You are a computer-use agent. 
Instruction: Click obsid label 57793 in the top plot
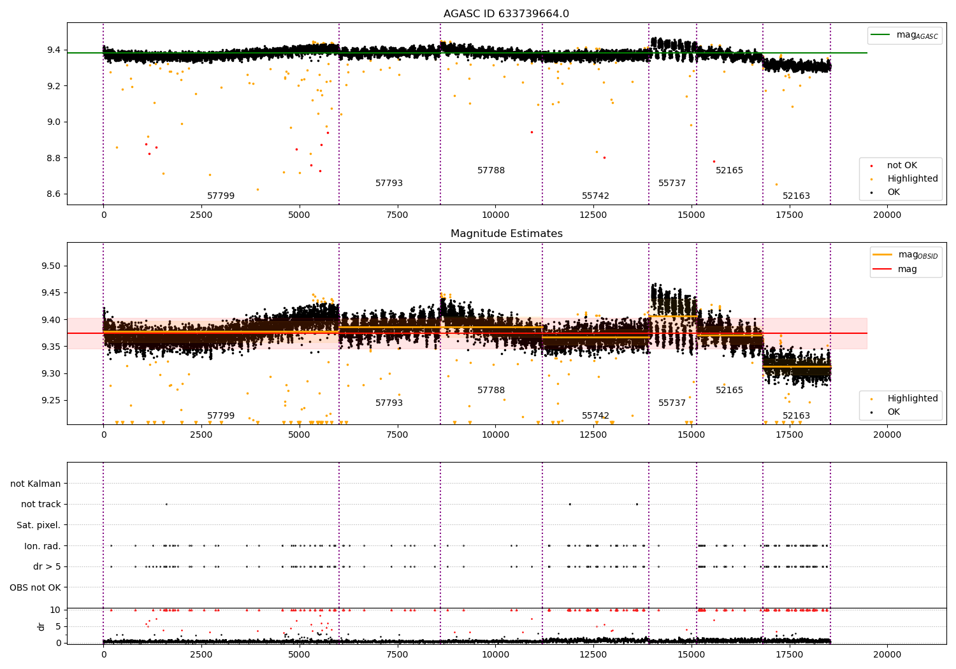pos(389,183)
